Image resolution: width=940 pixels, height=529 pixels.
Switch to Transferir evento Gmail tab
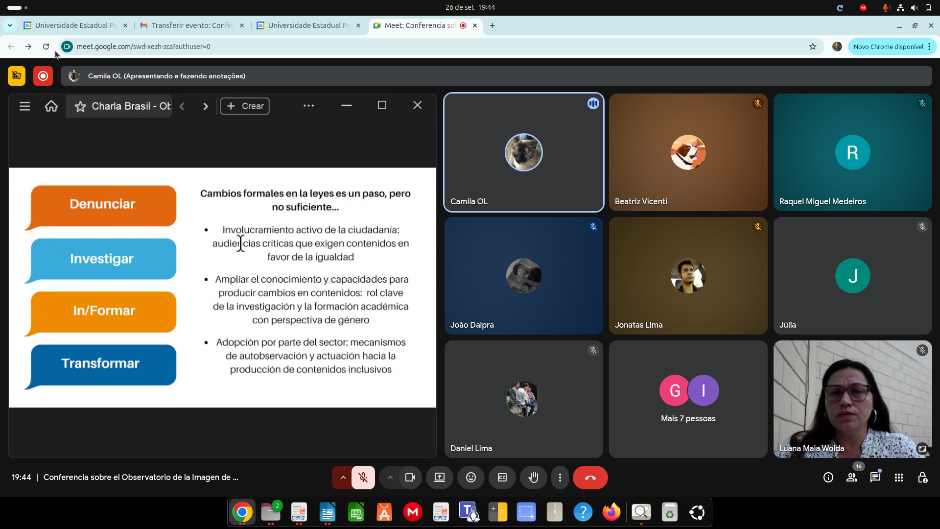(191, 25)
